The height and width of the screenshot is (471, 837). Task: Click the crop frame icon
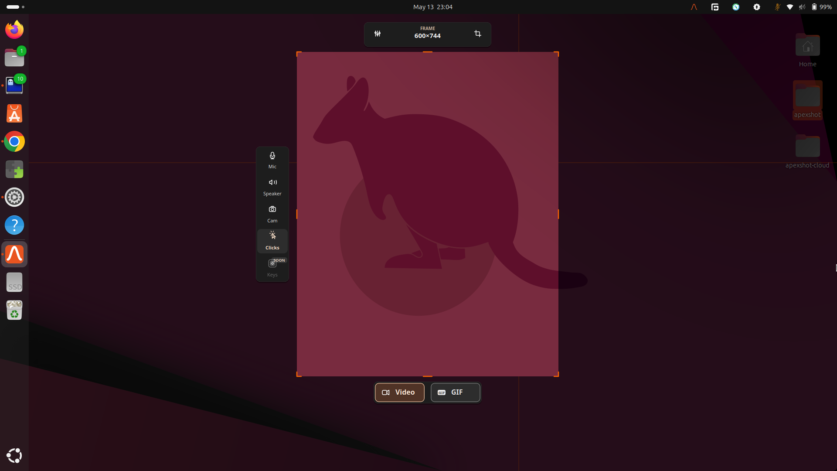tap(478, 34)
